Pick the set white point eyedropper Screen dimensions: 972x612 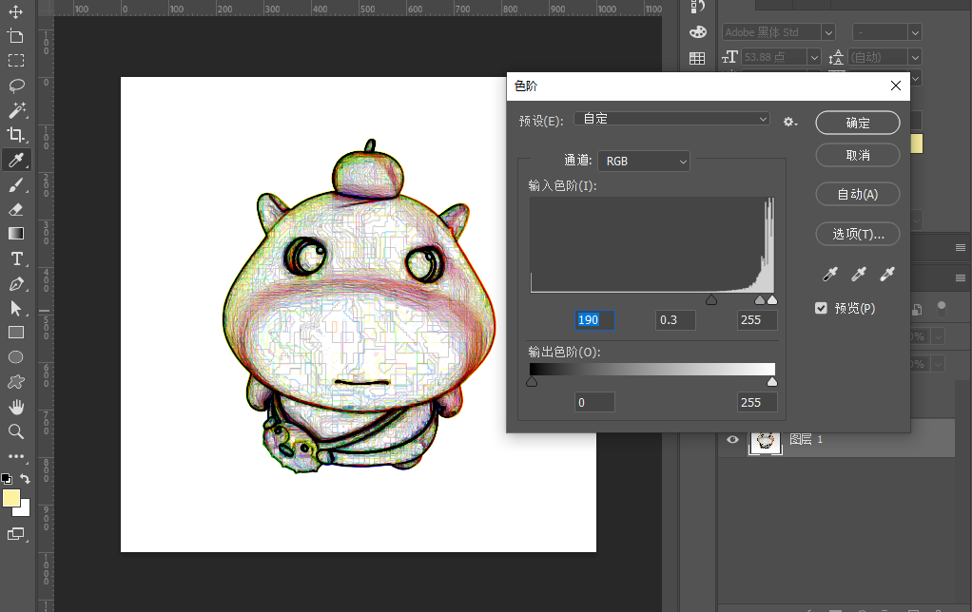[x=887, y=274]
